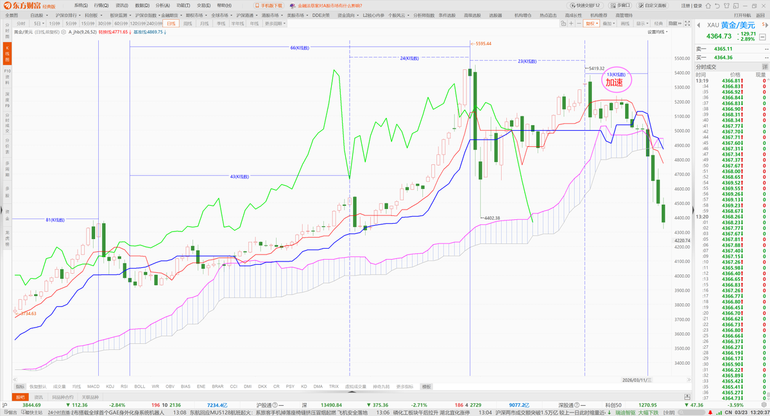This screenshot has height=416, width=770.
Task: Switch to the 15分钟 period tab
Action: 88,23
